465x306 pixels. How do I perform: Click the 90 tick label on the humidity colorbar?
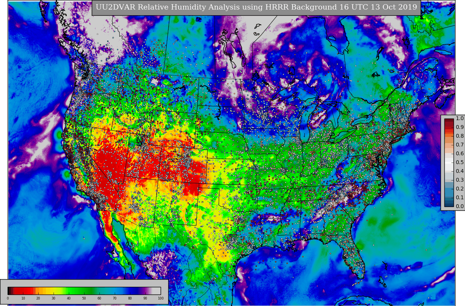point(145,298)
